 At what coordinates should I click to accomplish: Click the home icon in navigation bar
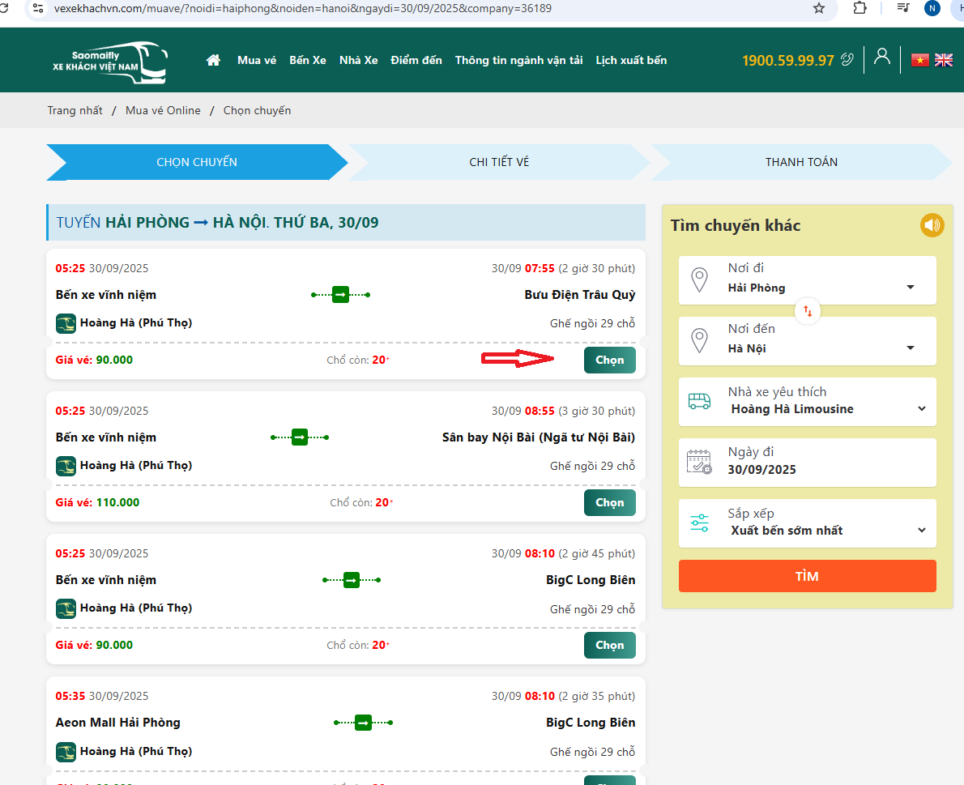pyautogui.click(x=214, y=60)
